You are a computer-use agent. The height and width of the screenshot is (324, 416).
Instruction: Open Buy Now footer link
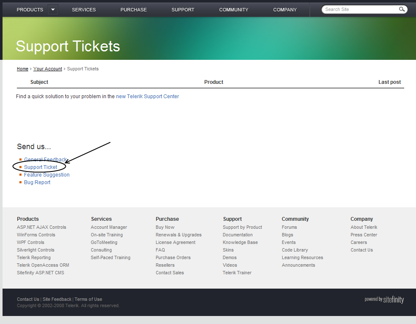coord(165,227)
